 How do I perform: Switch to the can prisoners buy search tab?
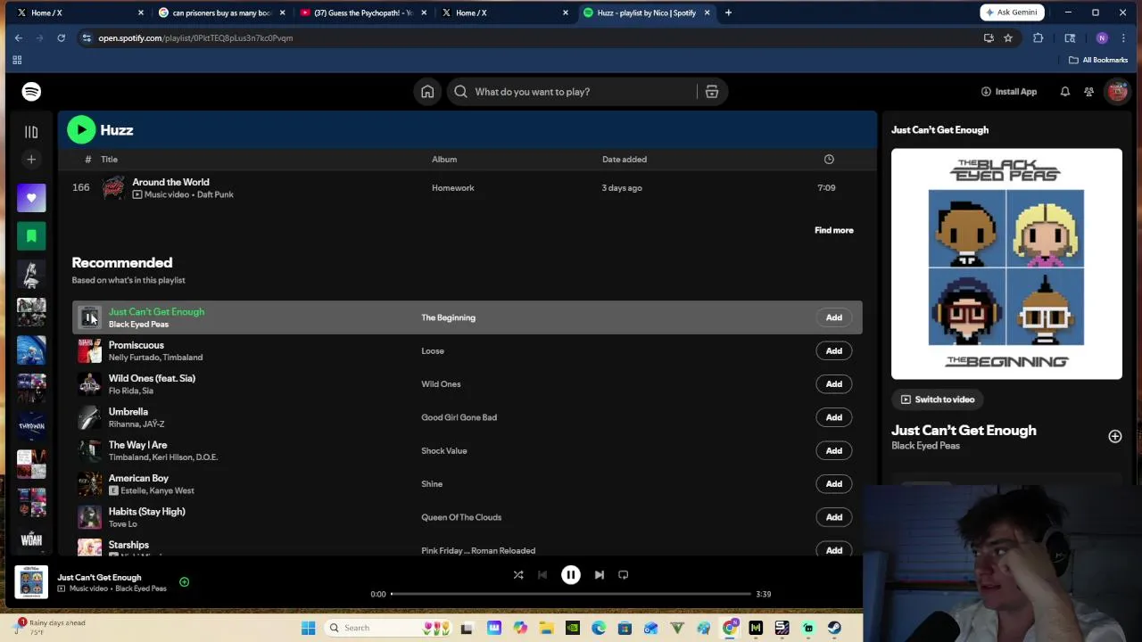[x=220, y=12]
